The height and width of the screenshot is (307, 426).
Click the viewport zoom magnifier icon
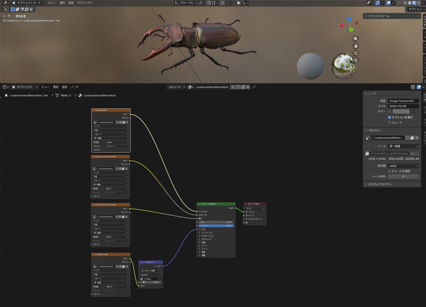pos(356,39)
